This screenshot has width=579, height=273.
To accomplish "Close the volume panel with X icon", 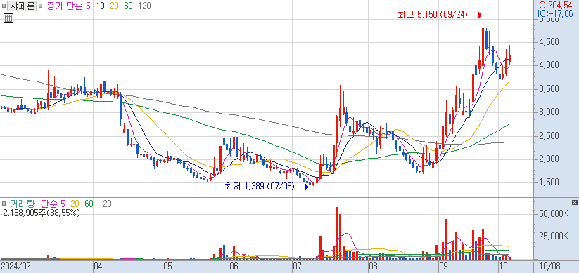I will pos(574,203).
